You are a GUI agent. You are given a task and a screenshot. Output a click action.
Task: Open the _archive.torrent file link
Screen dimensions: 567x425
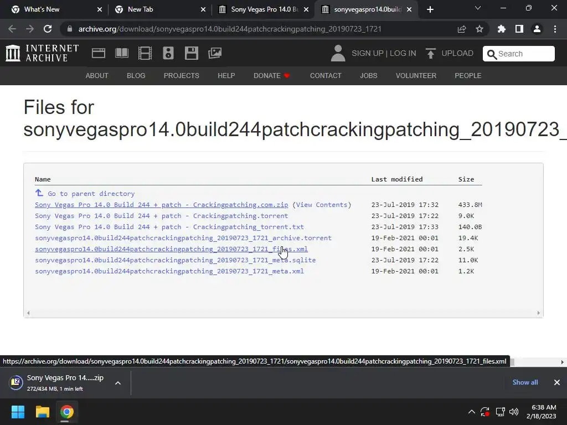coord(183,238)
